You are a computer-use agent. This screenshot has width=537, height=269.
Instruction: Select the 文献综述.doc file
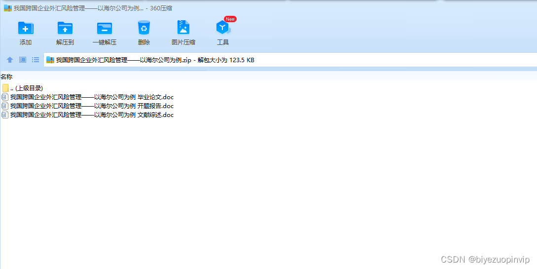point(88,115)
